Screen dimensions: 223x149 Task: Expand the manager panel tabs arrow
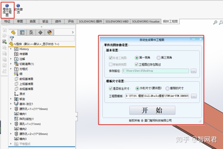pyautogui.click(x=73, y=32)
